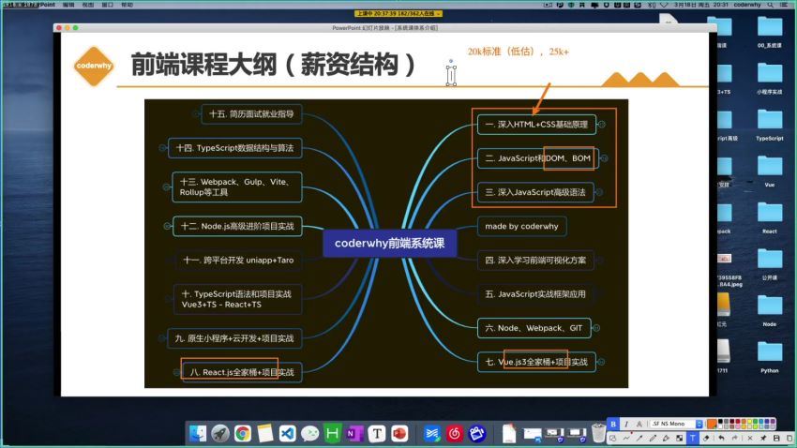The width and height of the screenshot is (797, 448).
Task: Pin the screenshot with pushpin icon
Action: 763,438
